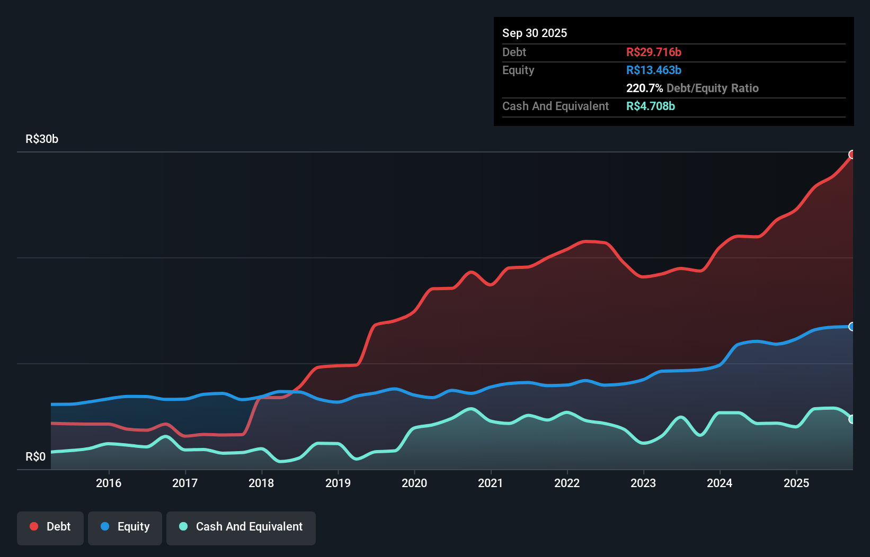
Task: Click the 2023 x-axis label
Action: point(643,483)
